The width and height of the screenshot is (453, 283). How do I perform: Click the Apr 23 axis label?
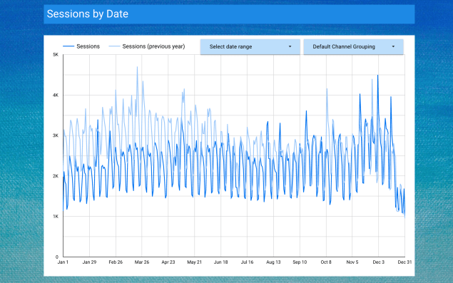pyautogui.click(x=168, y=262)
